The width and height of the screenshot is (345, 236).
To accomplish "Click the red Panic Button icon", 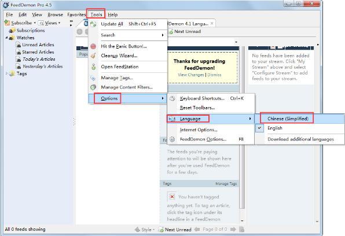I will (x=93, y=46).
